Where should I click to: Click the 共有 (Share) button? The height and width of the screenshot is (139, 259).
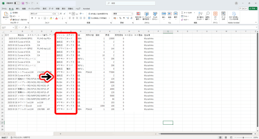pos(253,8)
